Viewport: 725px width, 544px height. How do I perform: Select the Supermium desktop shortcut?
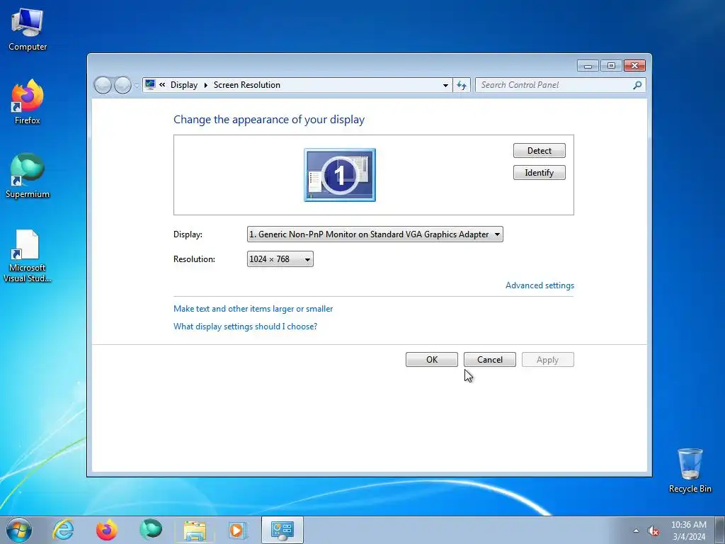pos(28,176)
